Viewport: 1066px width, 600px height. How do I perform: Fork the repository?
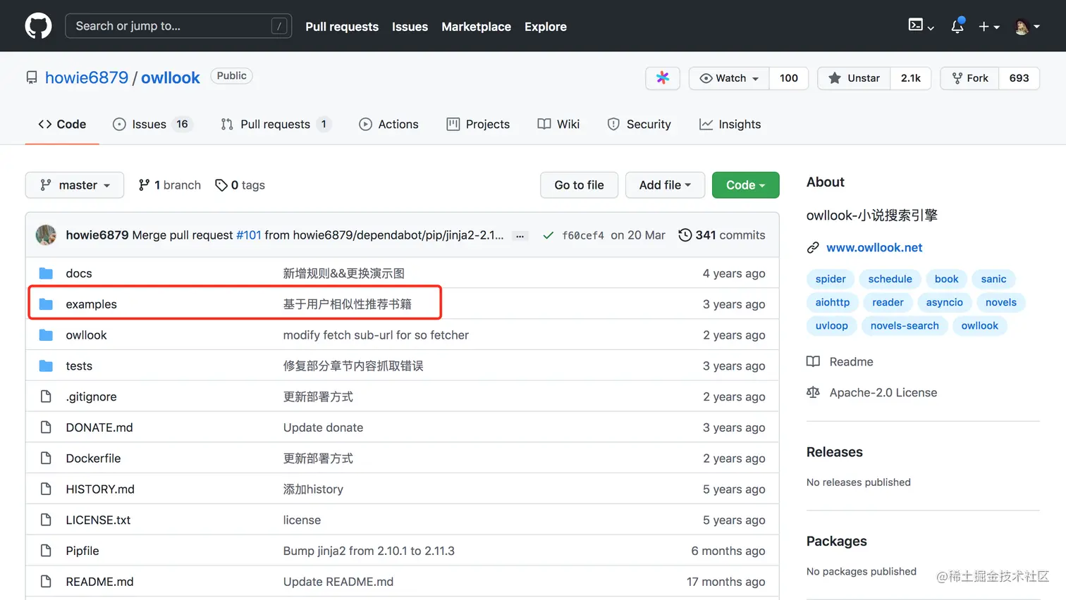969,78
